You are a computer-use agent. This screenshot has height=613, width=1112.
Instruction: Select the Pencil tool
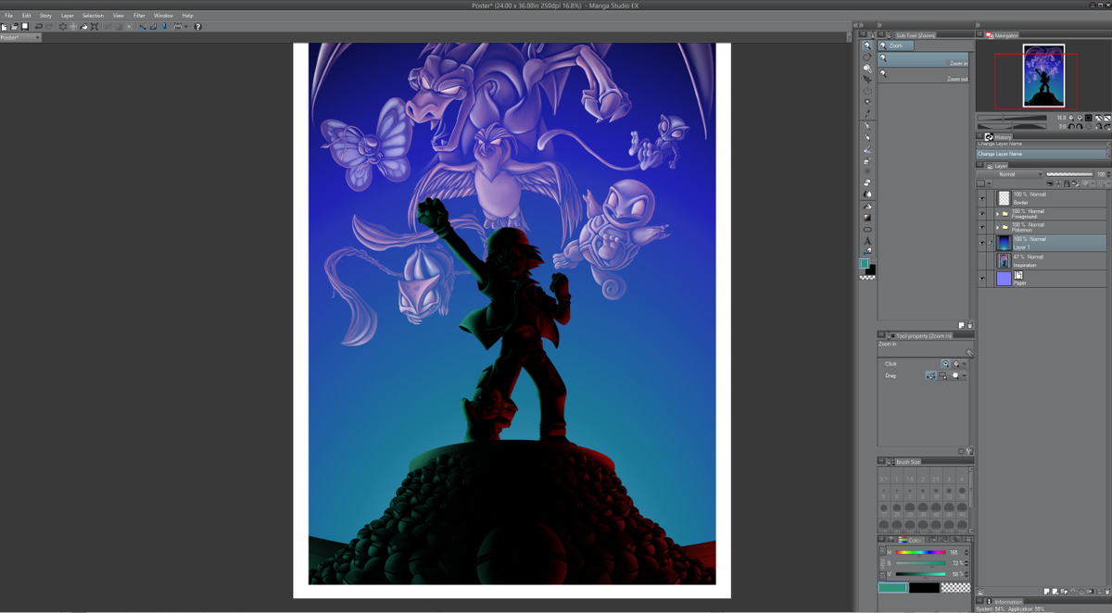[866, 137]
